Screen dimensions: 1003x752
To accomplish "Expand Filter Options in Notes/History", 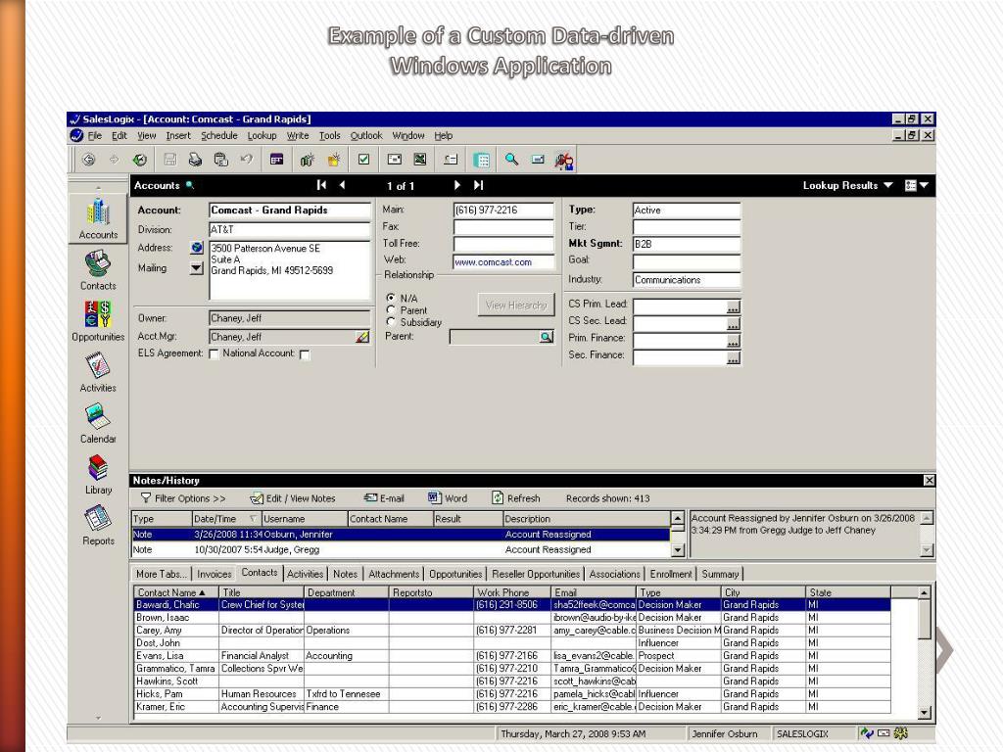I will tap(183, 498).
